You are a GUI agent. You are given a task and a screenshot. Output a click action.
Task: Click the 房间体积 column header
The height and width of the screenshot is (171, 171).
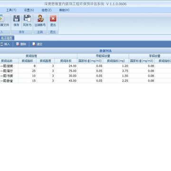pyautogui.click(x=66, y=61)
